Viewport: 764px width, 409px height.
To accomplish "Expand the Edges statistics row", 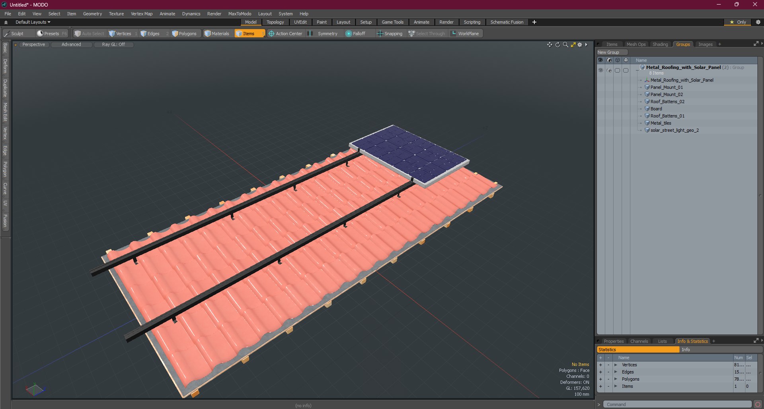I will coord(616,372).
